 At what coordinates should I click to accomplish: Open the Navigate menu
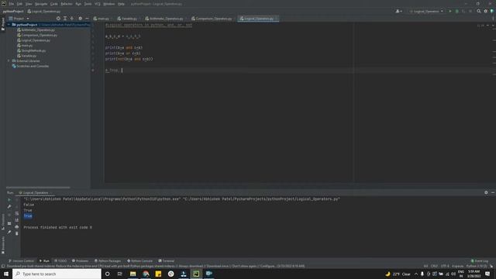(x=41, y=4)
